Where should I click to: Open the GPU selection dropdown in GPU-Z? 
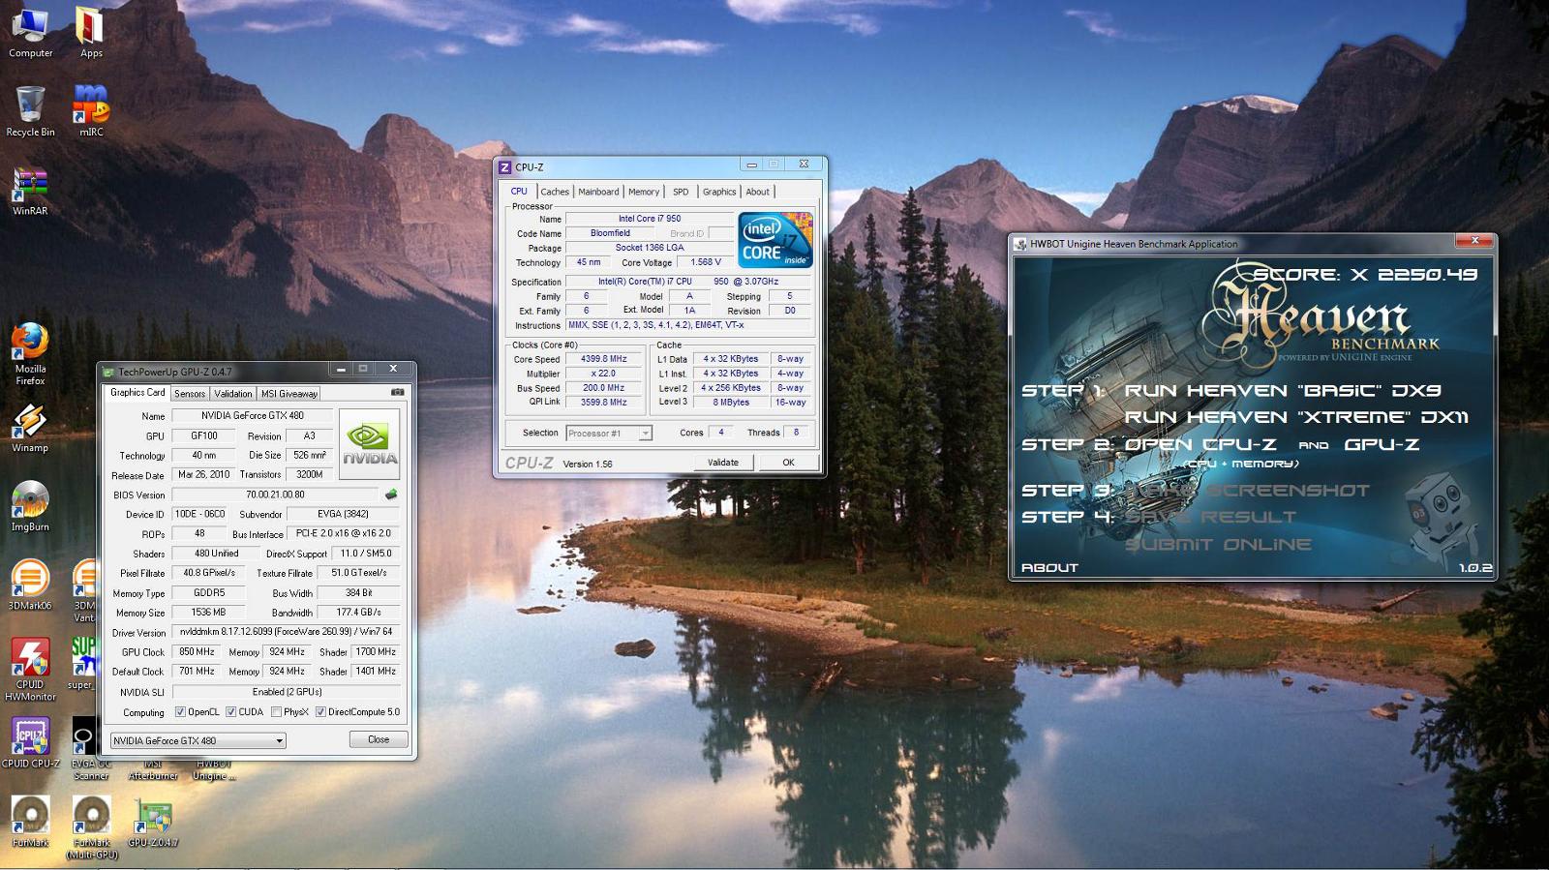197,740
